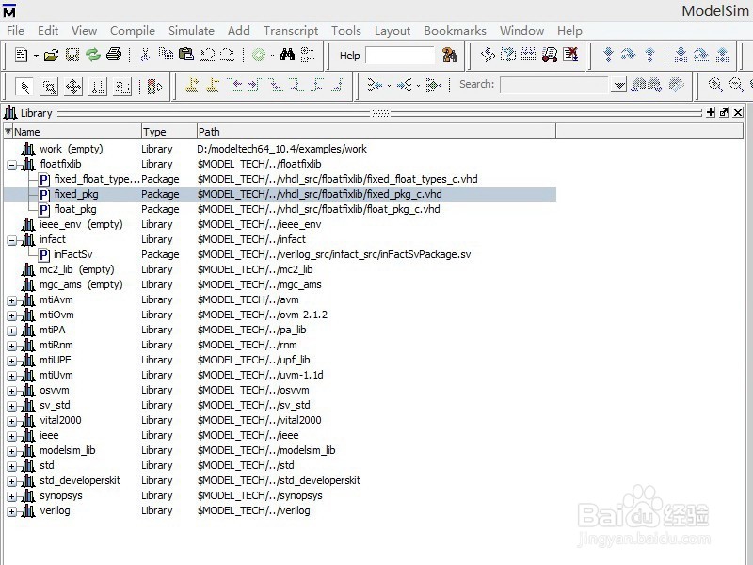Click the Step Out up-arrow icon
753x565 pixels.
(x=649, y=55)
